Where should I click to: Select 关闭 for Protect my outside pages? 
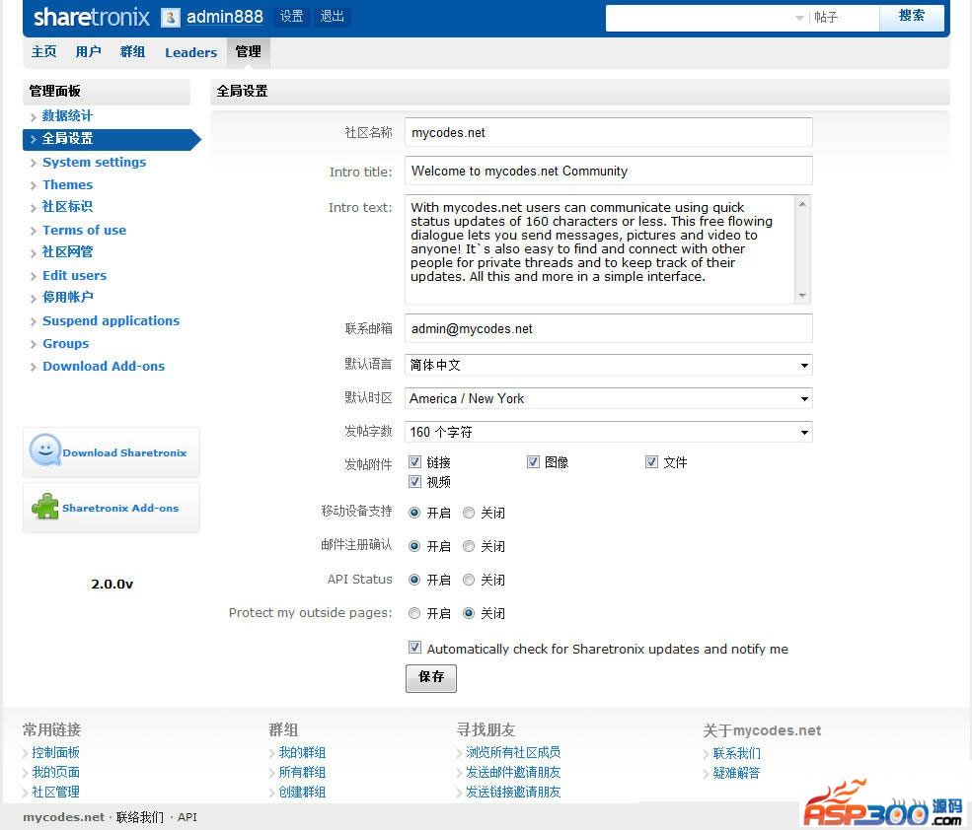click(469, 613)
